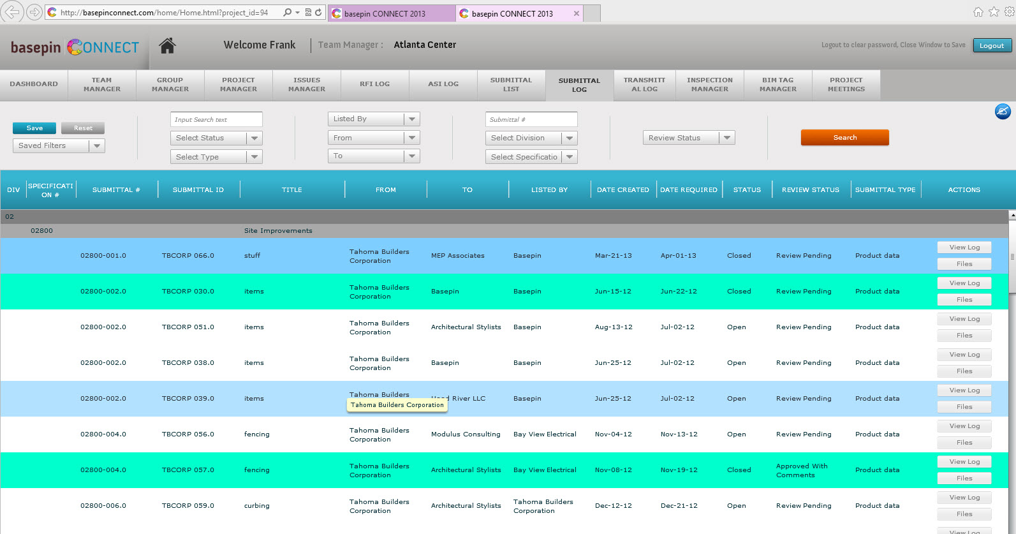Expand the Select Status dropdown

[x=216, y=138]
